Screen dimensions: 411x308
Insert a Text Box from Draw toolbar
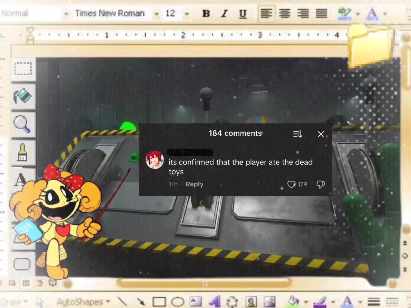click(196, 301)
